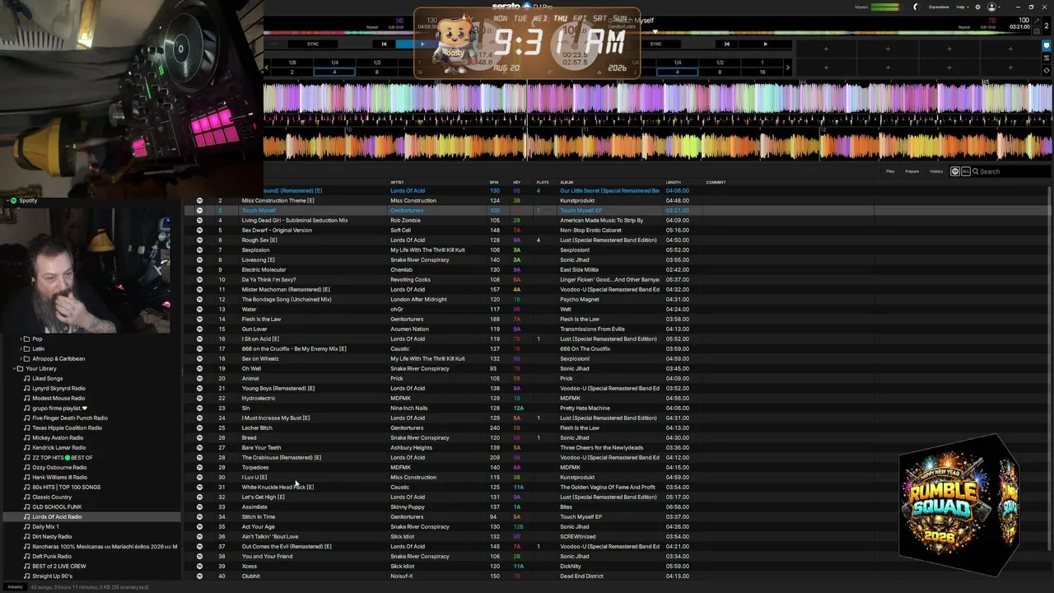The image size is (1054, 593).
Task: Turn on Repeat for the right deck
Action: pyautogui.click(x=963, y=27)
